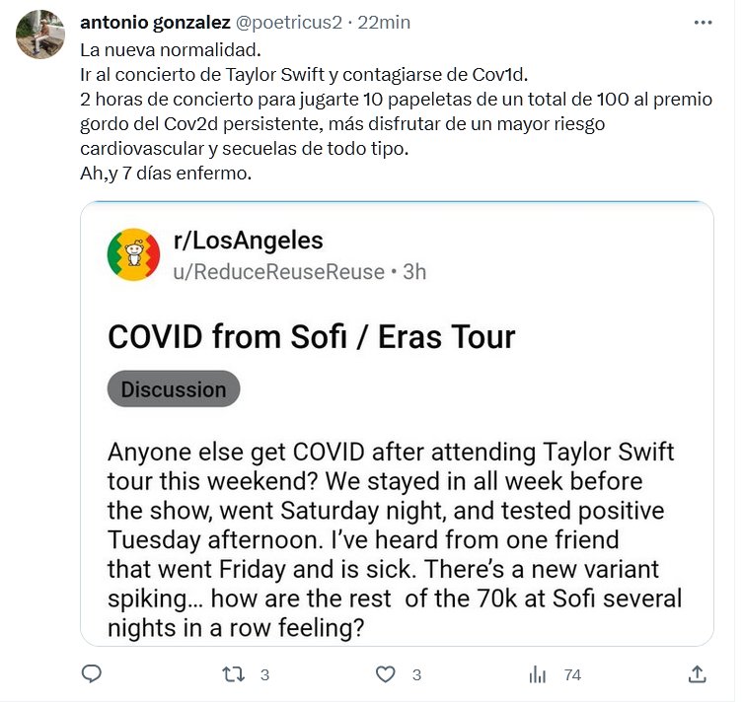Like the tweet with the heart icon

pyautogui.click(x=386, y=674)
